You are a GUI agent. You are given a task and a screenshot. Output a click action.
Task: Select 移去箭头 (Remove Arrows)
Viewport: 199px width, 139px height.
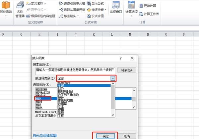[x=68, y=16]
